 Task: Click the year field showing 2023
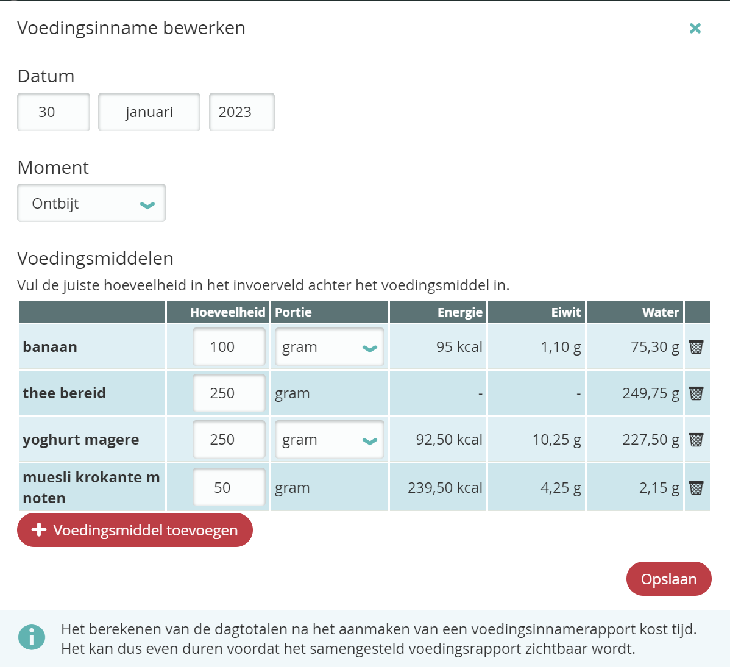(241, 112)
